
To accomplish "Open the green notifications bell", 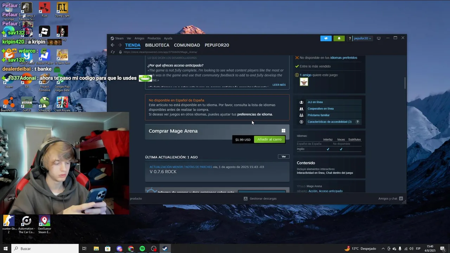I will coord(339,38).
